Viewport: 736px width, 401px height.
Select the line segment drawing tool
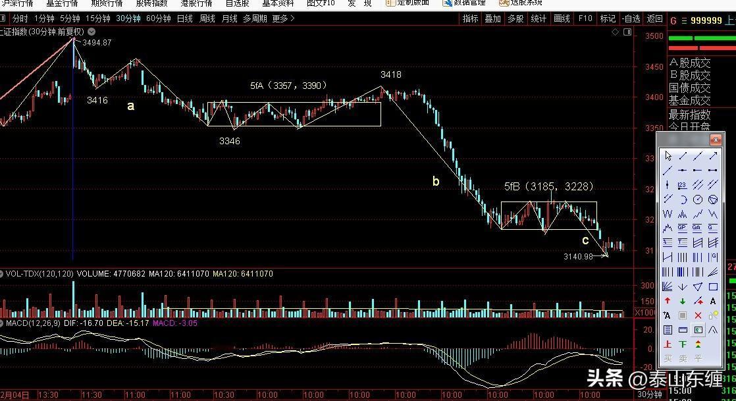683,155
